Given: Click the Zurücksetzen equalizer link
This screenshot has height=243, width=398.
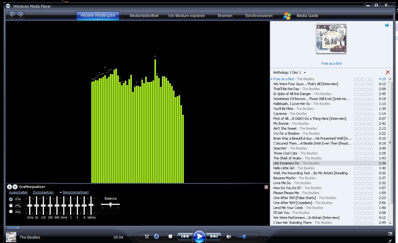Looking at the screenshot, I should pyautogui.click(x=43, y=192).
